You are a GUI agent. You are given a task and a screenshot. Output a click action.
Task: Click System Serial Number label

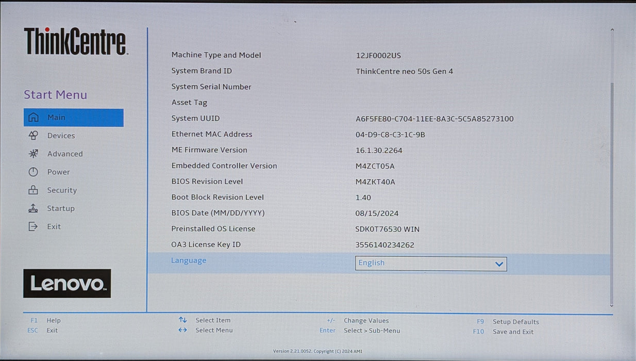click(x=211, y=87)
